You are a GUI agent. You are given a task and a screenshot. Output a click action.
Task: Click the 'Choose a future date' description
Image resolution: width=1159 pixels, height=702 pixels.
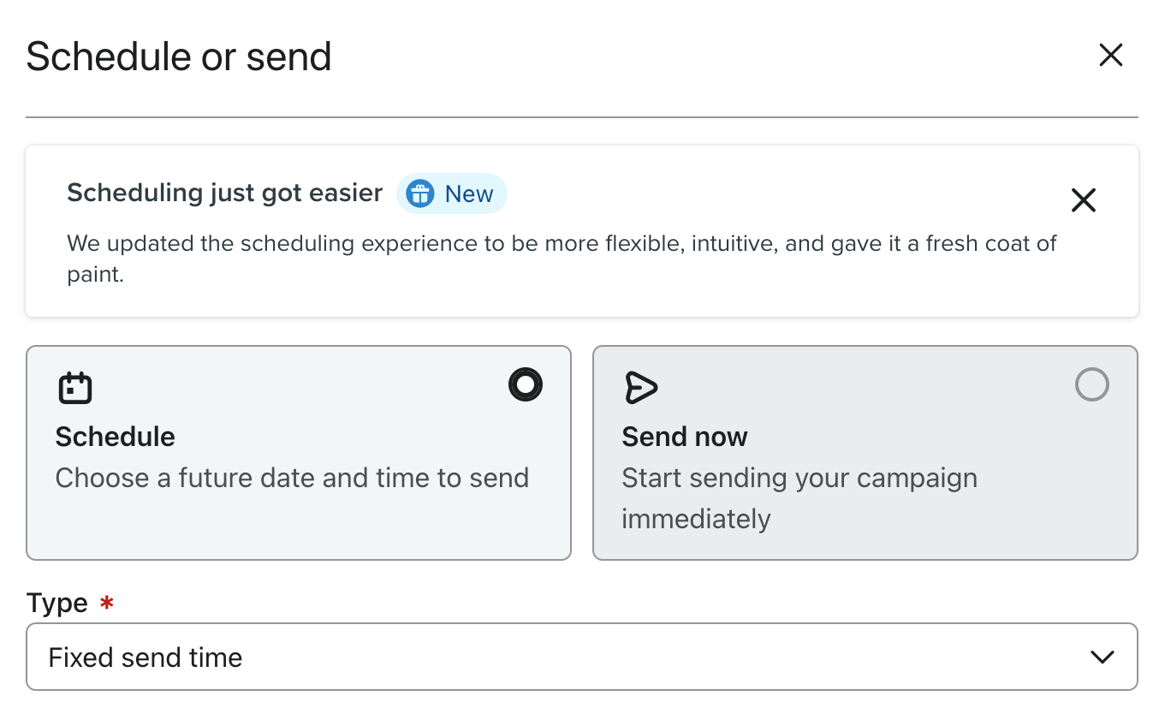tap(292, 478)
